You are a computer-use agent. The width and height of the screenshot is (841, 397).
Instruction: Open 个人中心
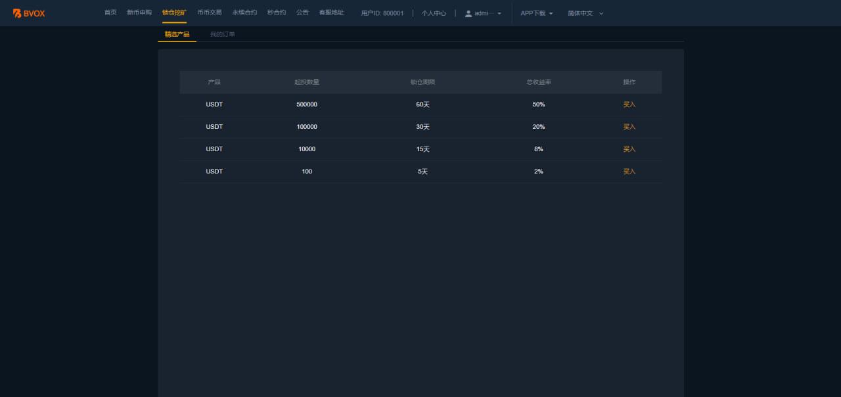point(434,13)
